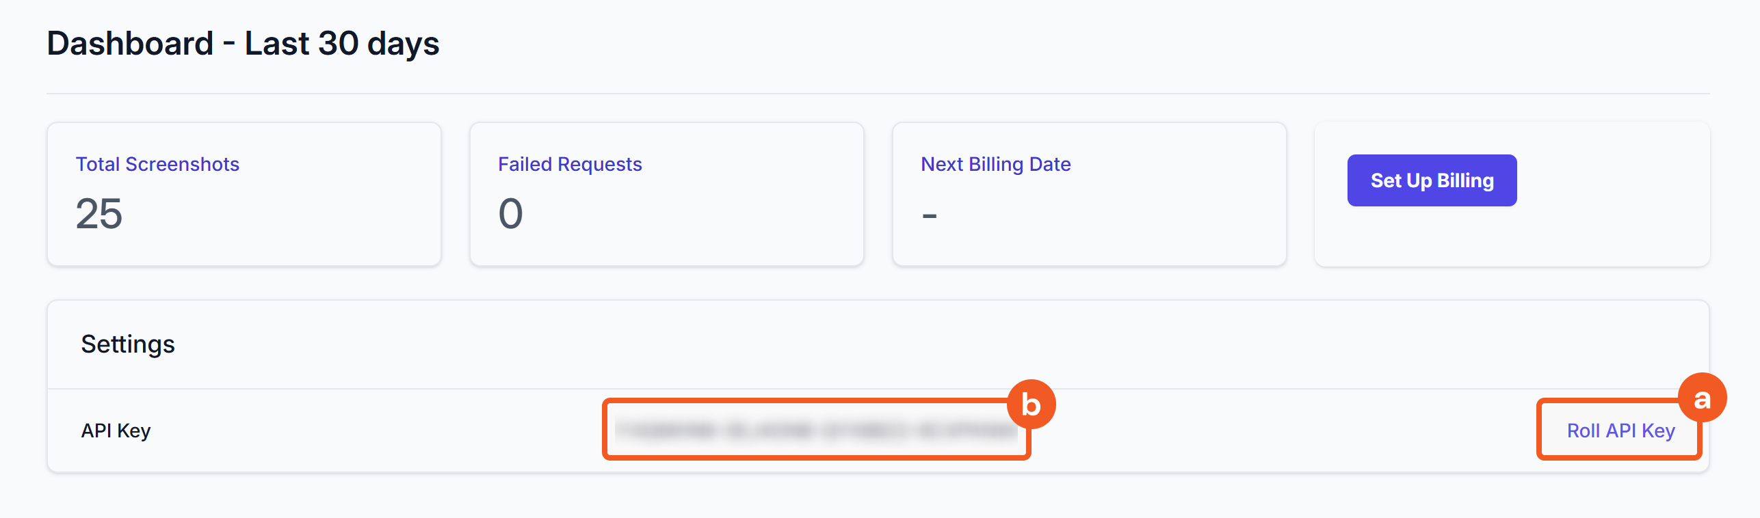This screenshot has height=518, width=1760.
Task: Click the Total Screenshots label
Action: click(157, 165)
